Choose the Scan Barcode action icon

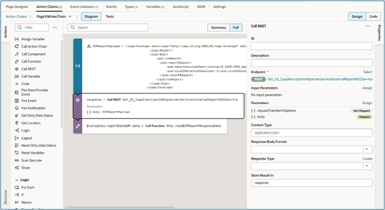[17, 160]
